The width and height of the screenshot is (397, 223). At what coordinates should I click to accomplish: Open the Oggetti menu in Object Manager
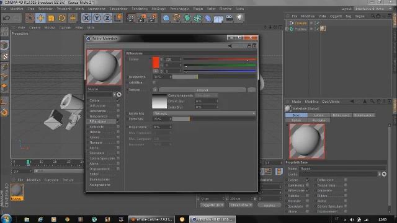click(336, 16)
